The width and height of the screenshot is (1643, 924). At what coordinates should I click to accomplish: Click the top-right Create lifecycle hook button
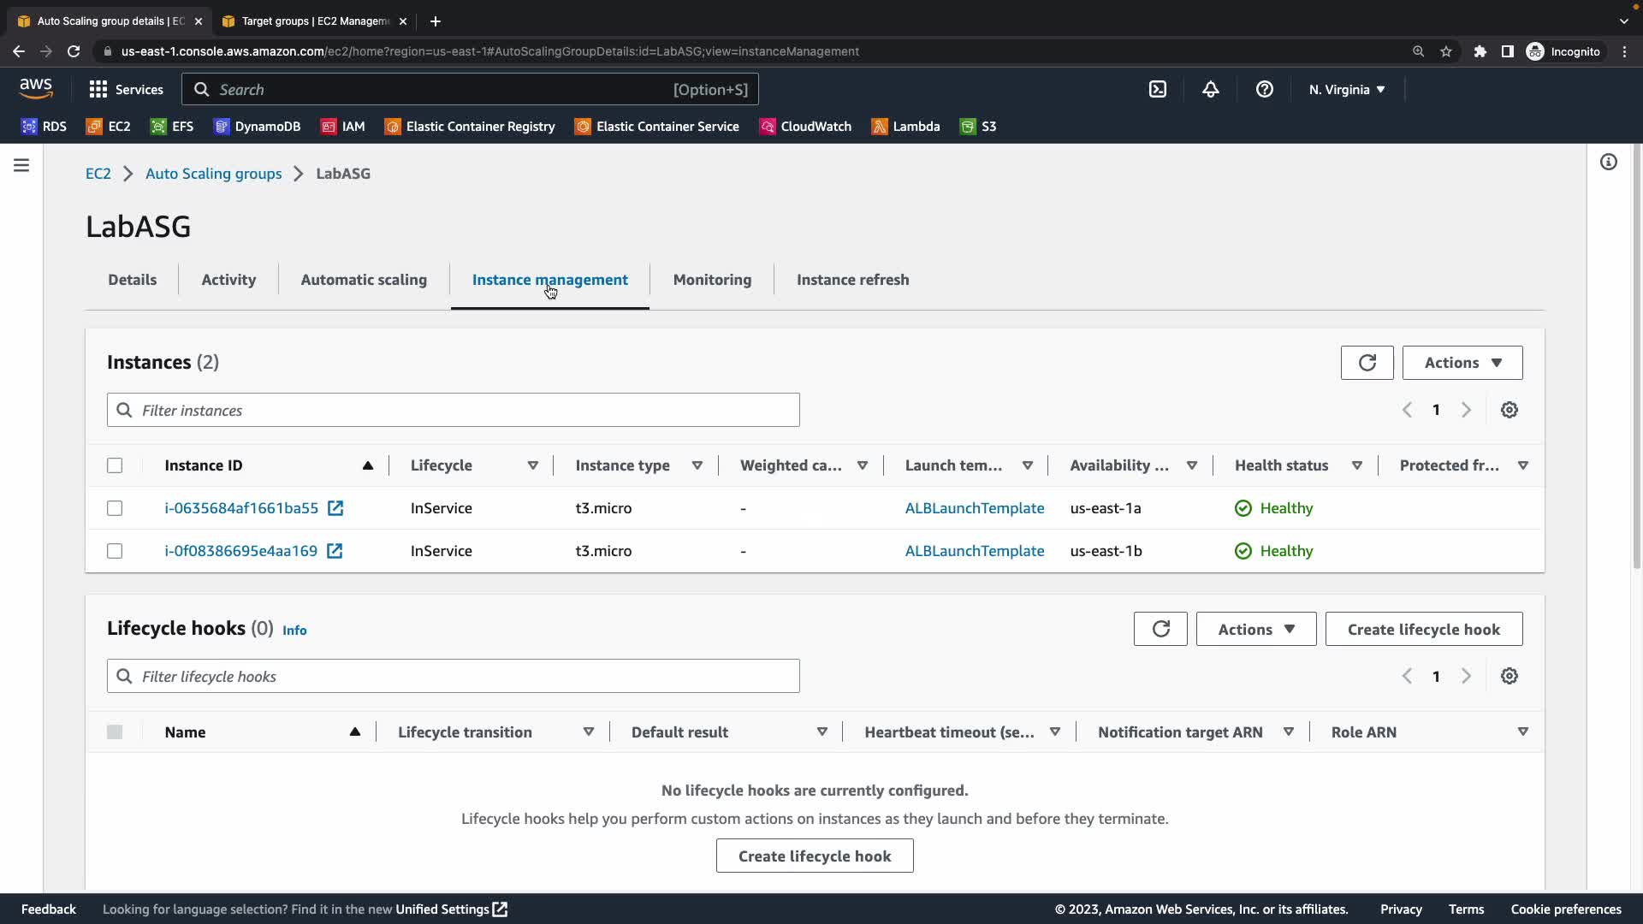pyautogui.click(x=1423, y=629)
